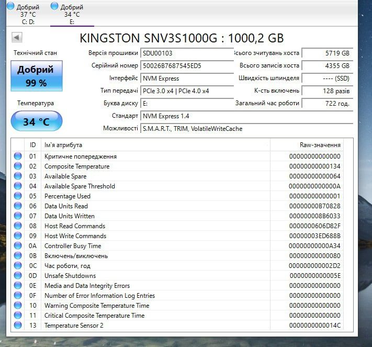Click status icon of Критичне попередження row
The width and height of the screenshot is (372, 347).
click(x=18, y=156)
